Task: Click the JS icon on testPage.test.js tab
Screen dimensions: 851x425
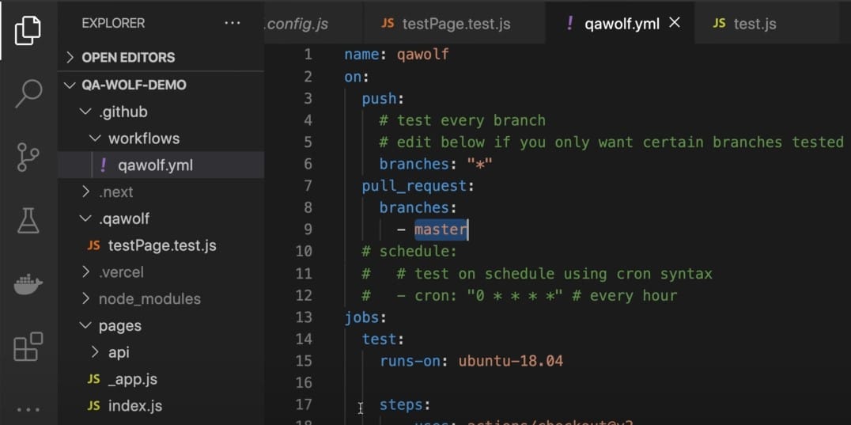Action: pyautogui.click(x=388, y=23)
